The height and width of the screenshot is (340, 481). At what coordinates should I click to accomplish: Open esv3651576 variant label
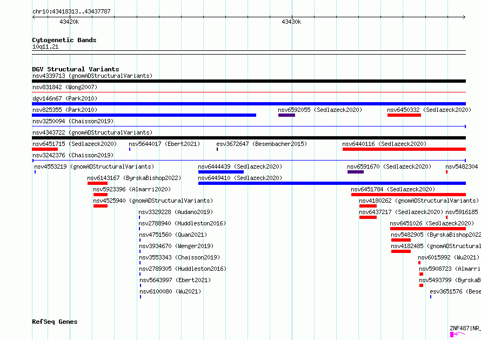[455, 291]
